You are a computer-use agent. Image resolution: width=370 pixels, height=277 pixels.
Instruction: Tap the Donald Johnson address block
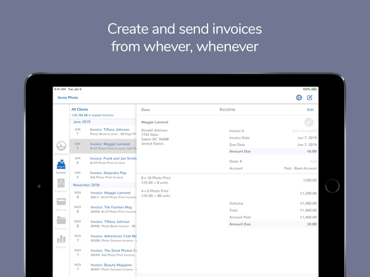[x=155, y=137]
